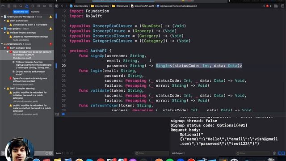The height and width of the screenshot is (161, 286).
Task: Add editor pane on right
Action: click(x=282, y=6)
